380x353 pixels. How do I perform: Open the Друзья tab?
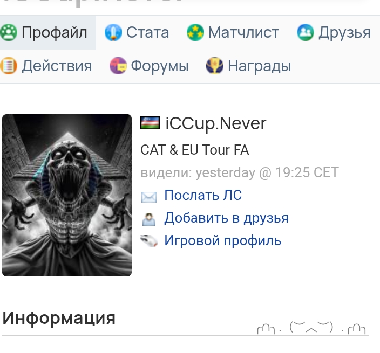(x=334, y=32)
